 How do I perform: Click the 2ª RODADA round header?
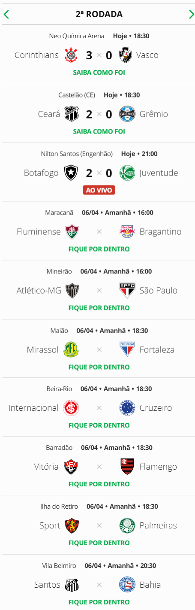tap(99, 14)
